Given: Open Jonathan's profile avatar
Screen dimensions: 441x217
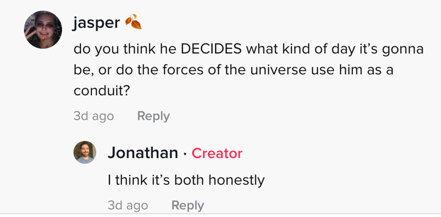Looking at the screenshot, I should tap(85, 152).
